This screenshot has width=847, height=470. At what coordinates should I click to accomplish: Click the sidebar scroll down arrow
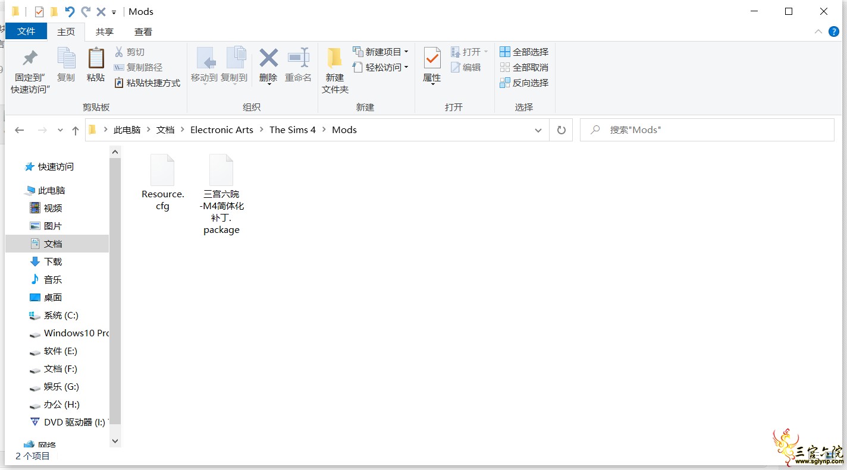(115, 441)
